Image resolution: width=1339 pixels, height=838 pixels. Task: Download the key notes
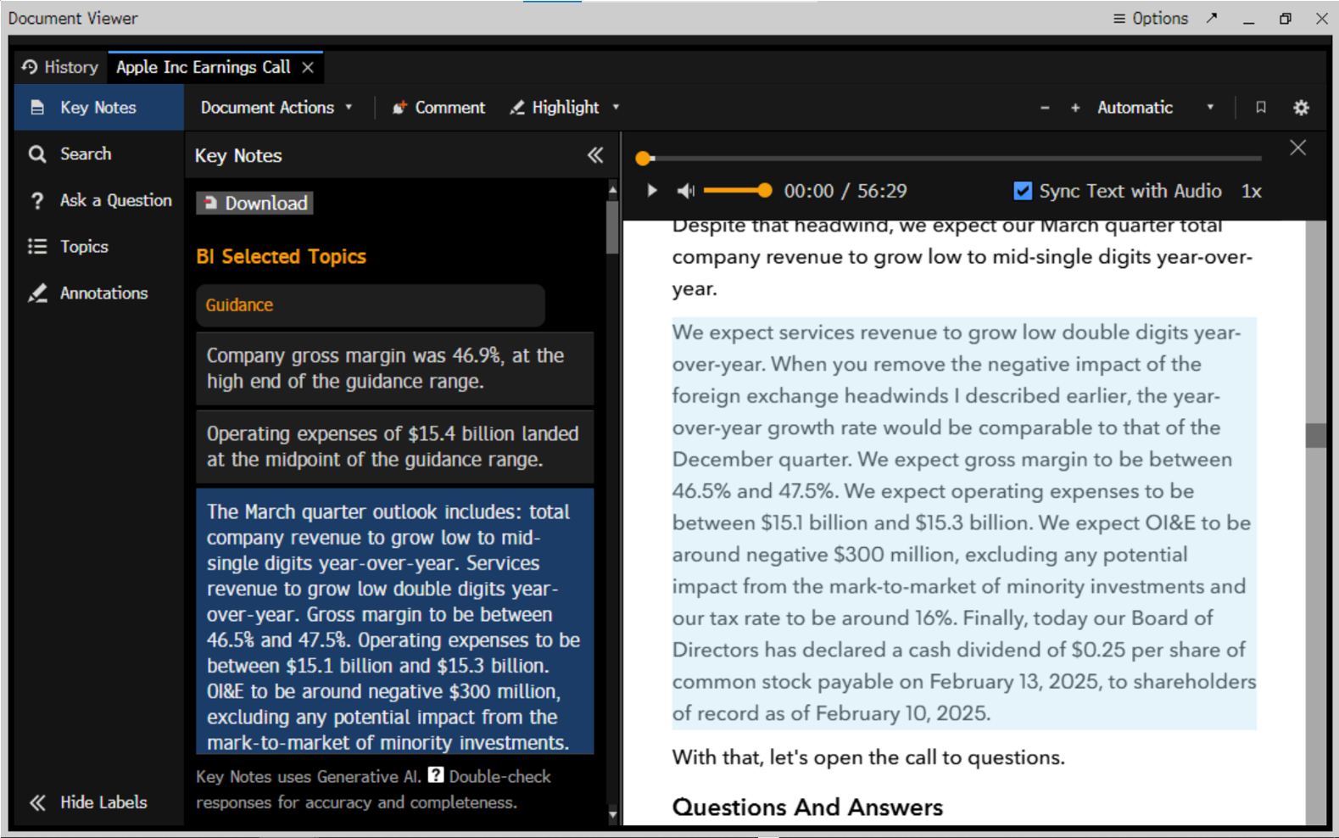click(255, 203)
